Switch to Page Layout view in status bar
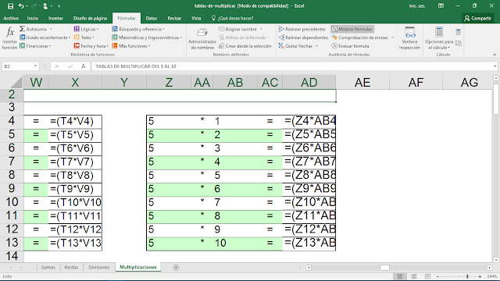This screenshot has height=281, width=500. 414,276
